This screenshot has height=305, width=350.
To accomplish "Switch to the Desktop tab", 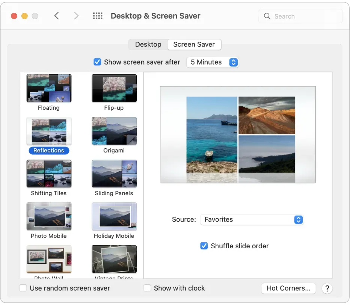I will click(148, 44).
